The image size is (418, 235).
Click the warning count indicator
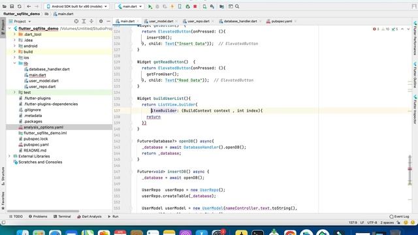[x=385, y=29]
